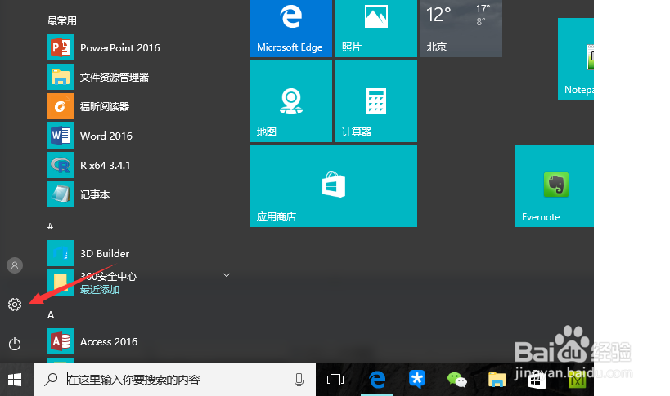Open the Notepad++ tile

click(576, 59)
